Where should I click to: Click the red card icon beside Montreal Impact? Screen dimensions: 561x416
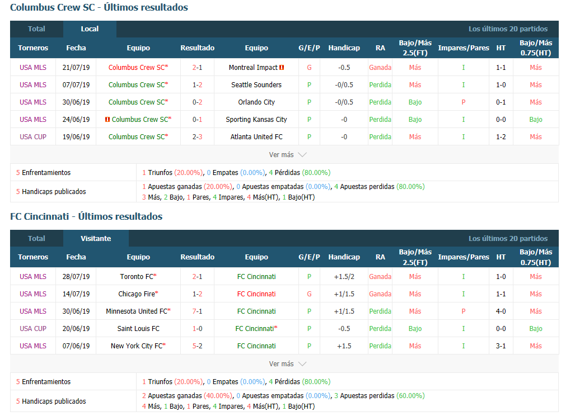point(282,67)
